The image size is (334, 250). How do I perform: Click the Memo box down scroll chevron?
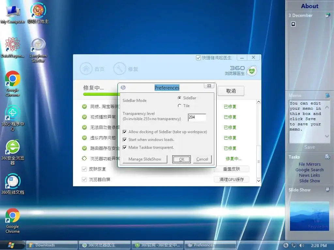[327, 136]
